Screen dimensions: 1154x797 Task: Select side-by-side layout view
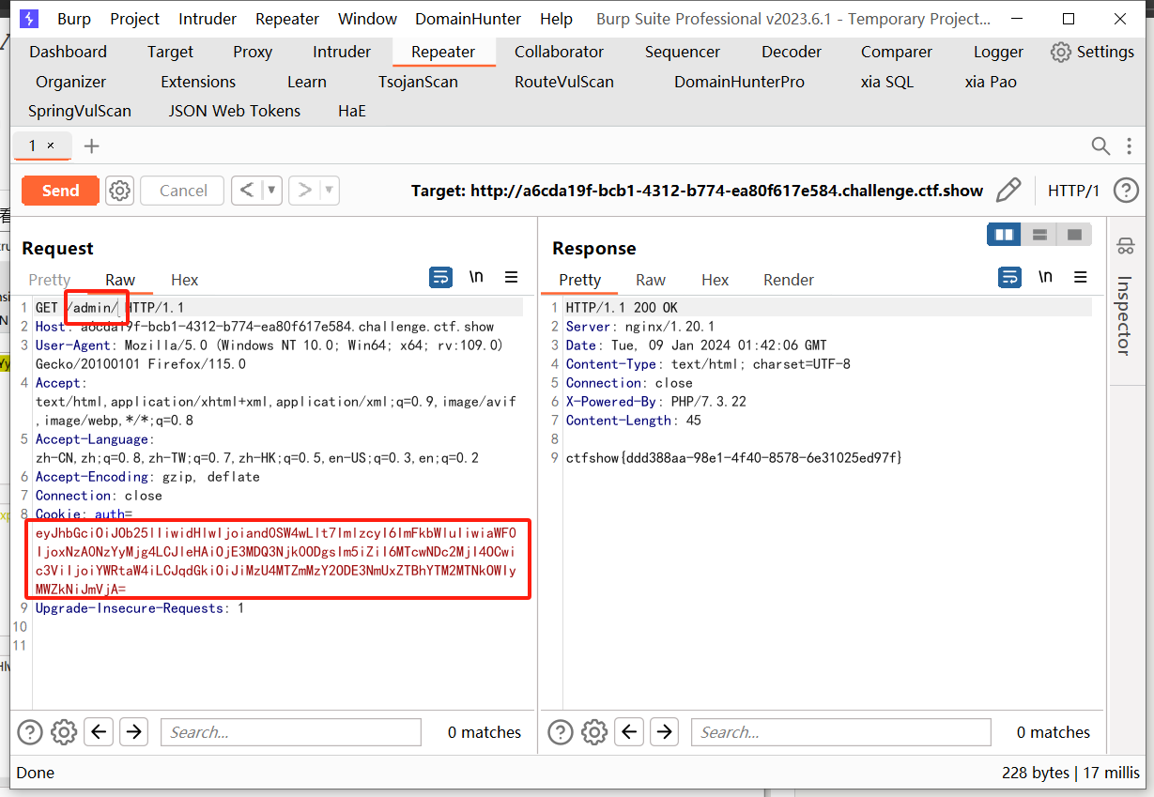click(1004, 234)
